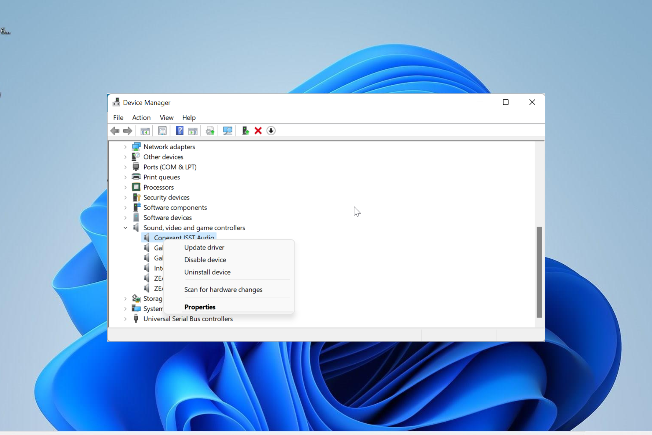Viewport: 652px width, 435px height.
Task: Select Scan for hardware changes option
Action: pos(223,289)
